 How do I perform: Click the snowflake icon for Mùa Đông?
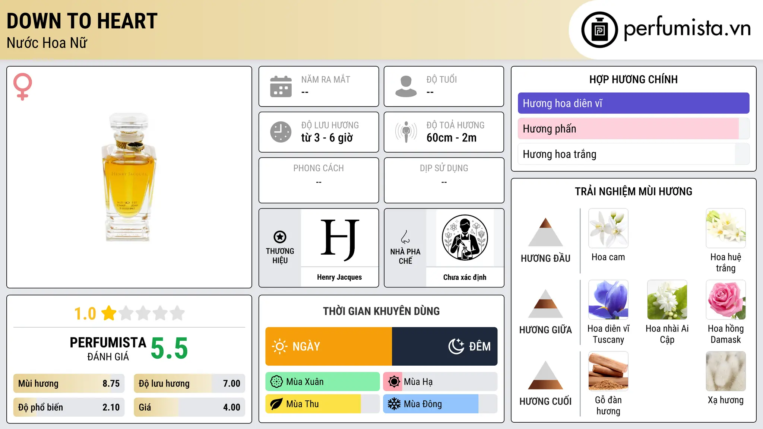(x=394, y=404)
